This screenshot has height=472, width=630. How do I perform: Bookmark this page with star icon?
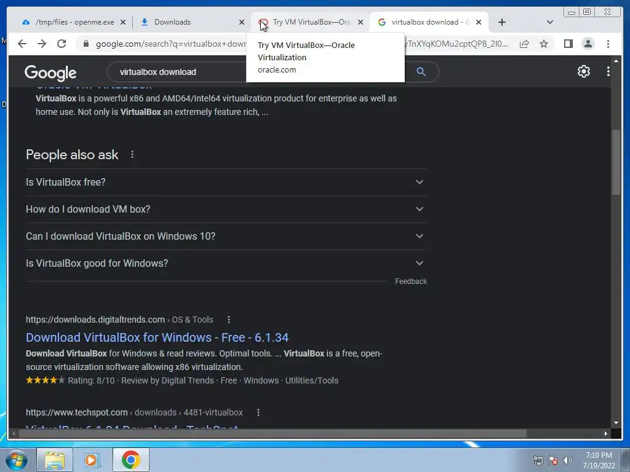[x=544, y=44]
